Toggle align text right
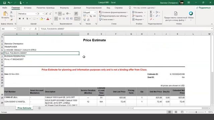The image size is (214, 120). 64,19
